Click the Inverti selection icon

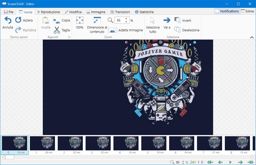pos(178,20)
